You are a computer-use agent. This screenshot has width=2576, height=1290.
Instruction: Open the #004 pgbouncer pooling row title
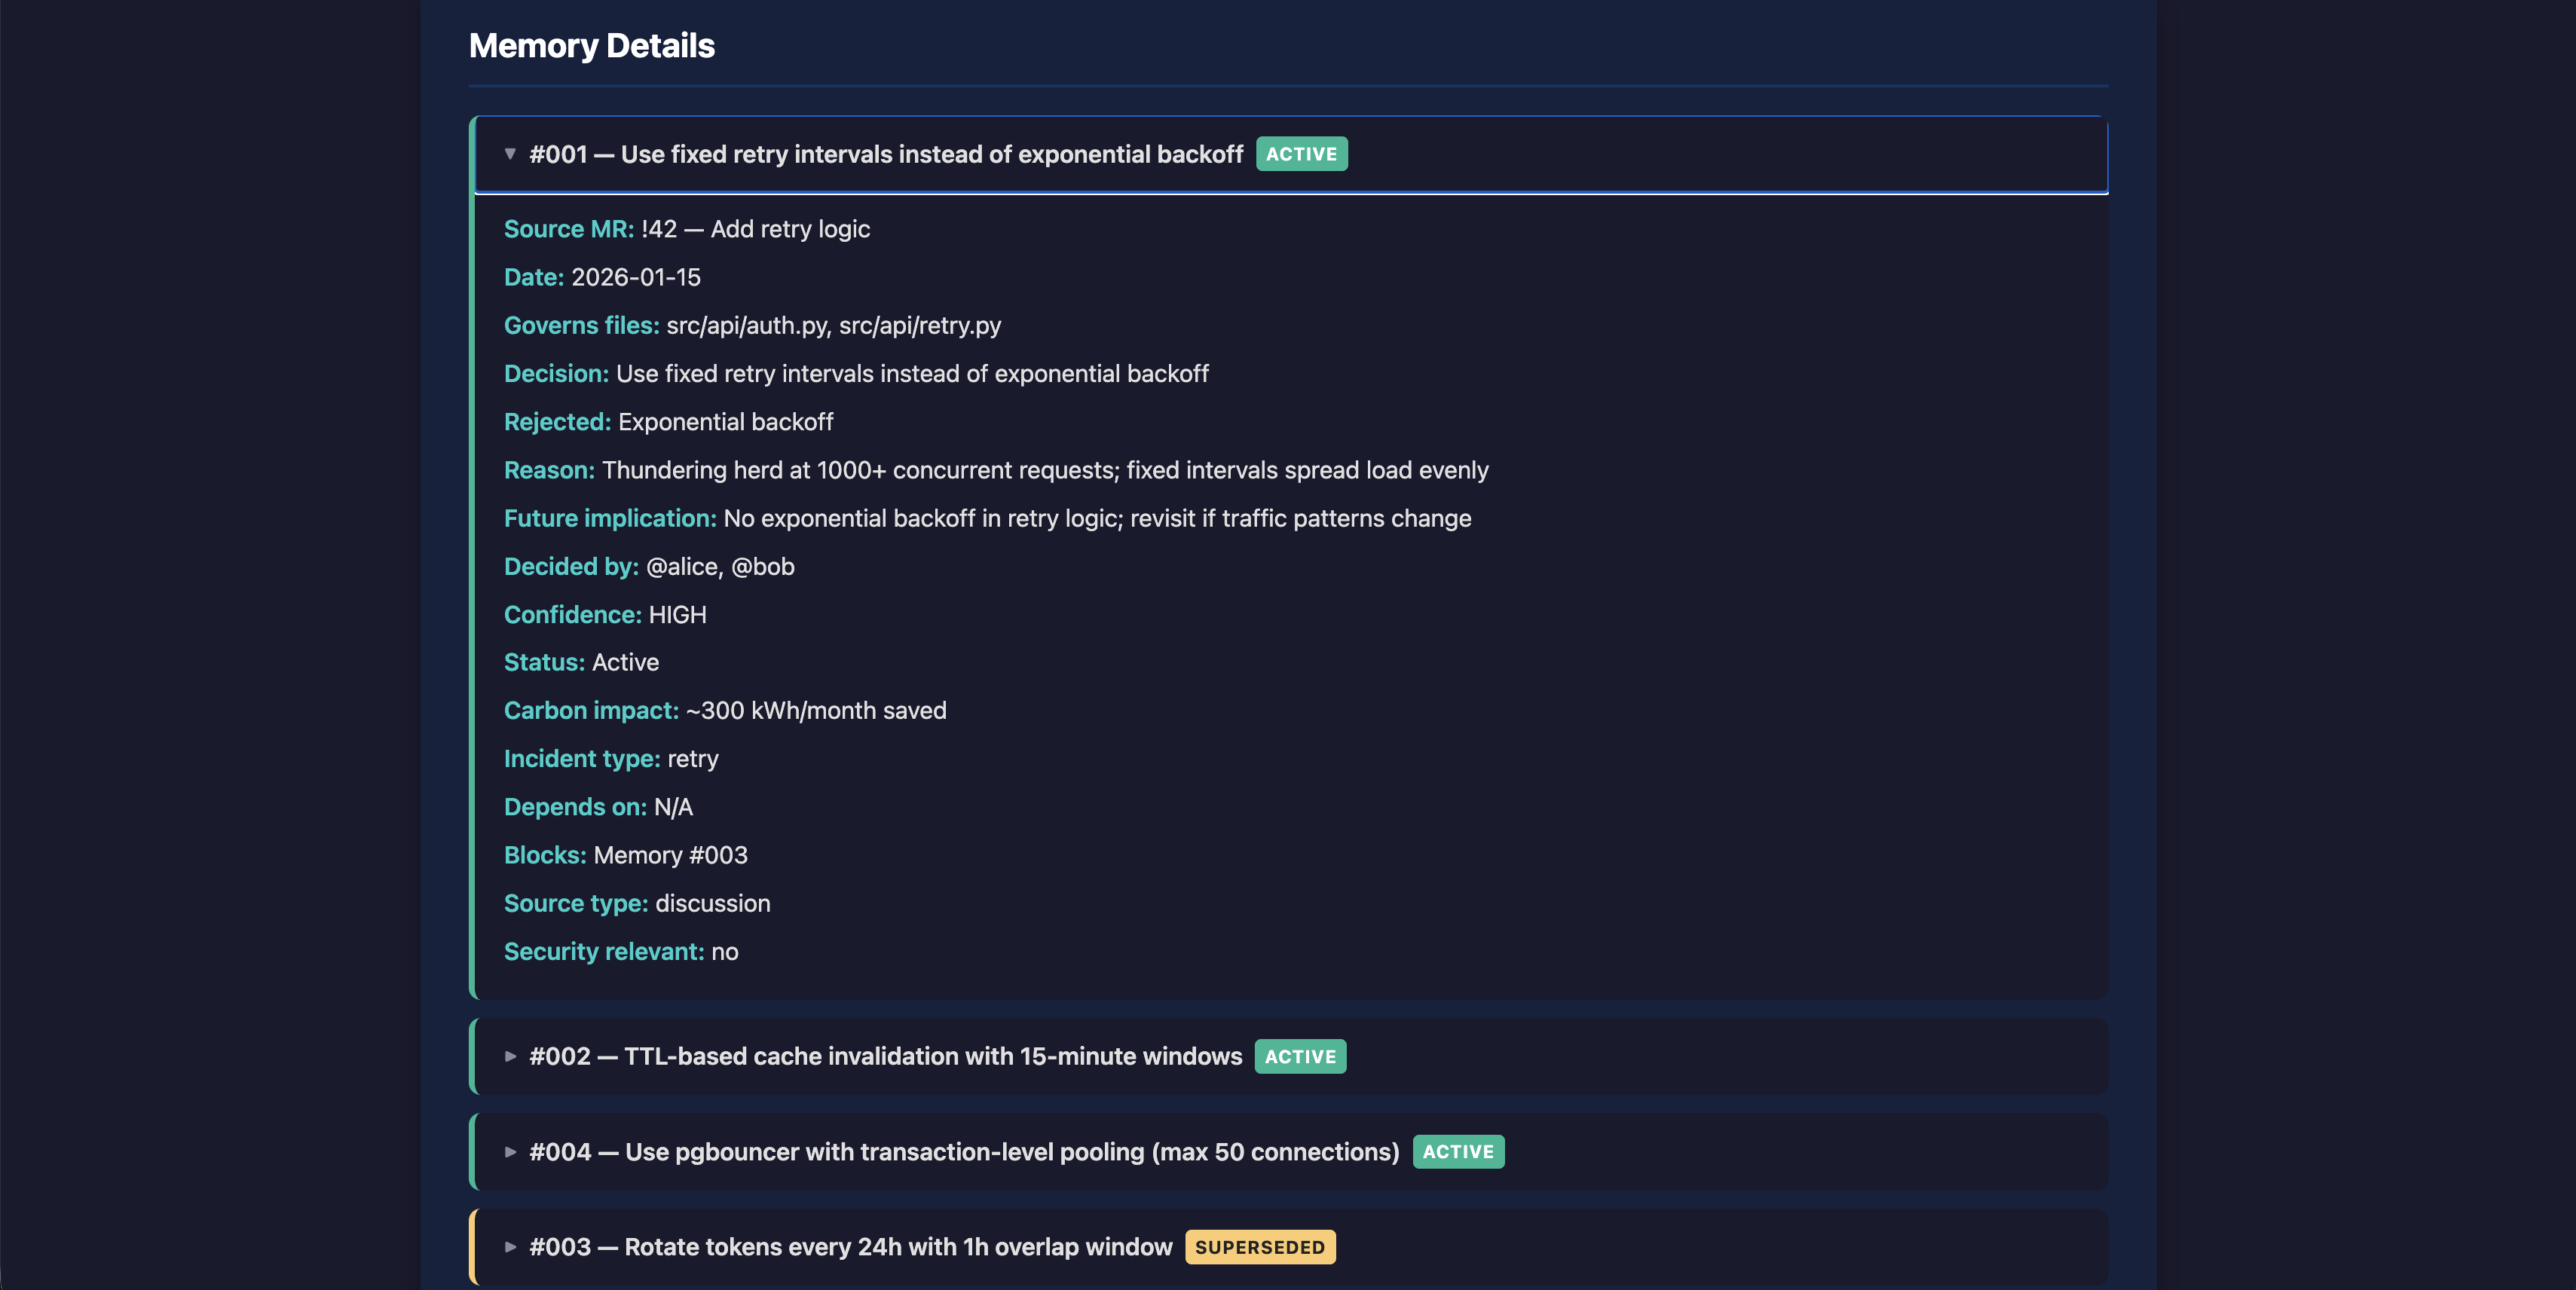click(963, 1152)
